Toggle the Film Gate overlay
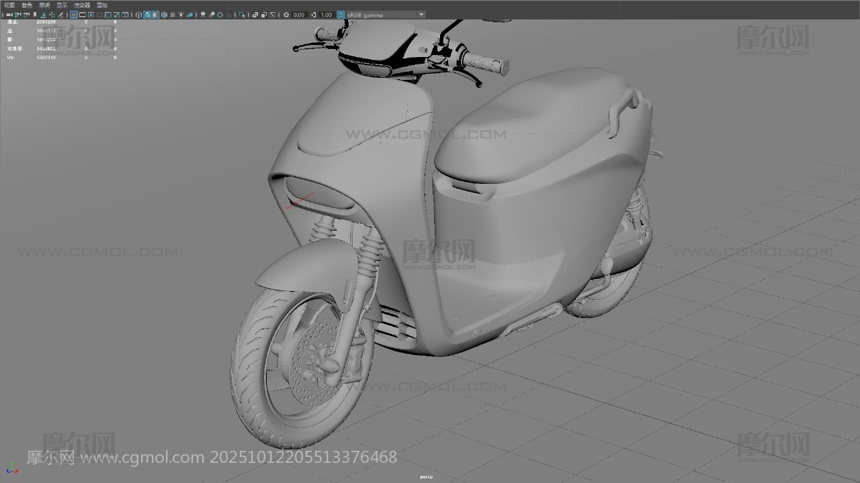860x483 pixels. click(83, 15)
